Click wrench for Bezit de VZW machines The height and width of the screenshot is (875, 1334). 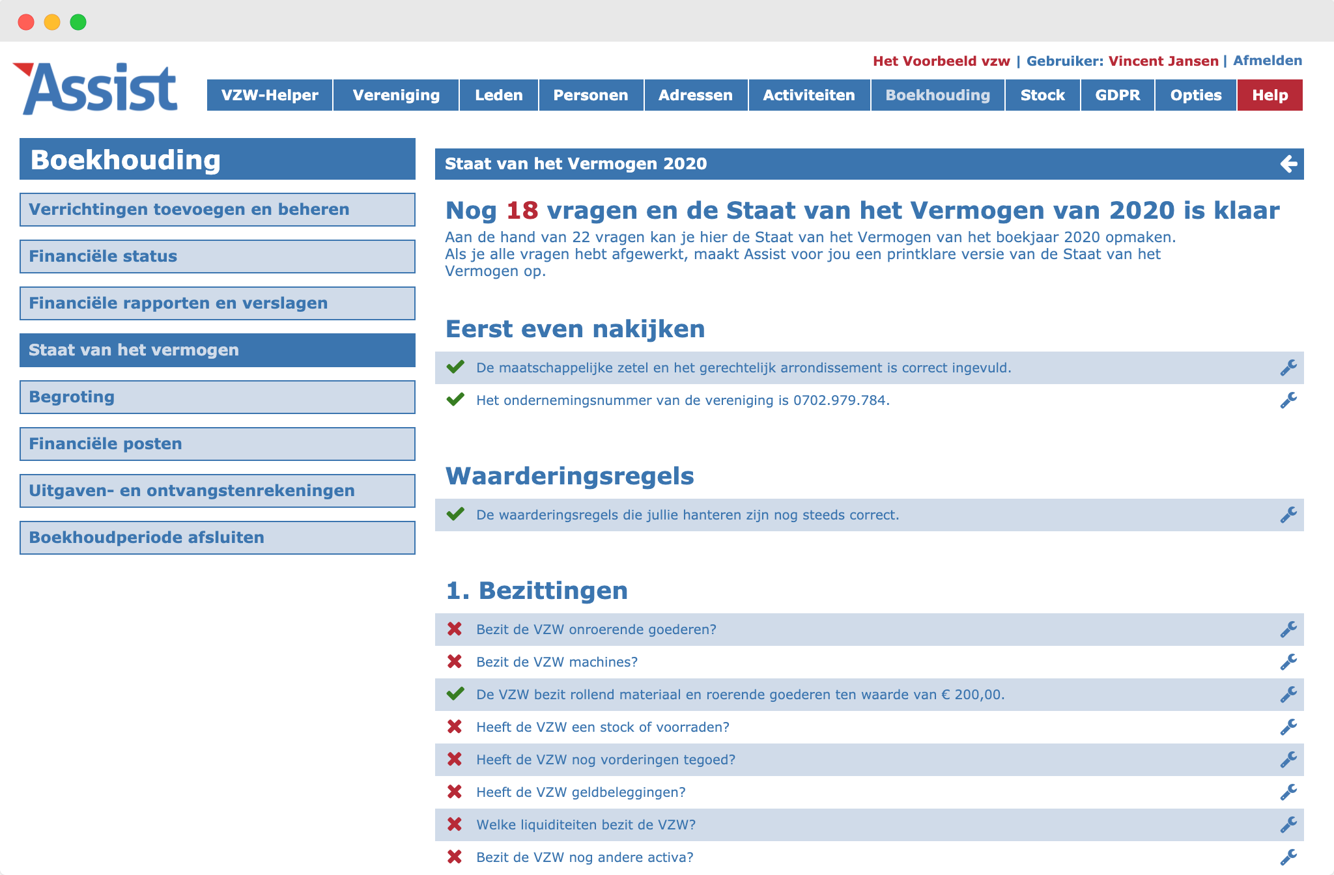click(1288, 662)
